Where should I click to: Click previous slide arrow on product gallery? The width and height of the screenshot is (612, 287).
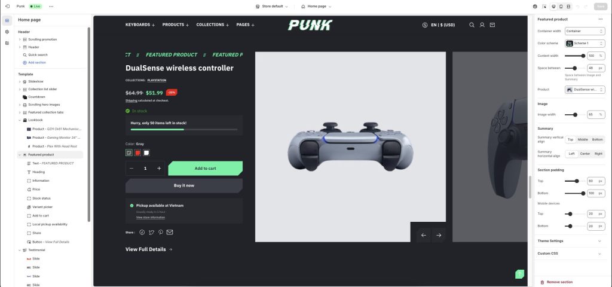click(424, 235)
